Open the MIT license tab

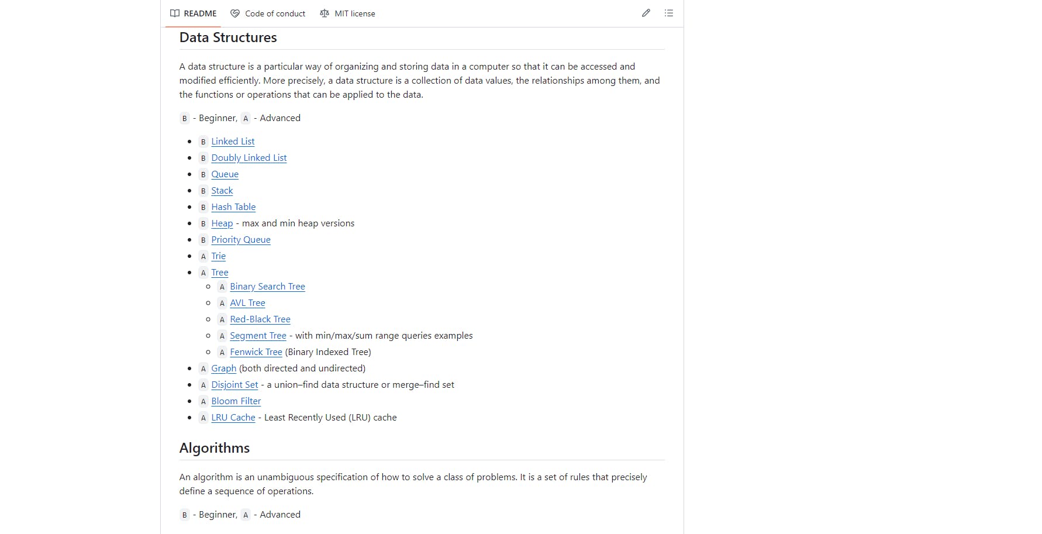(348, 13)
